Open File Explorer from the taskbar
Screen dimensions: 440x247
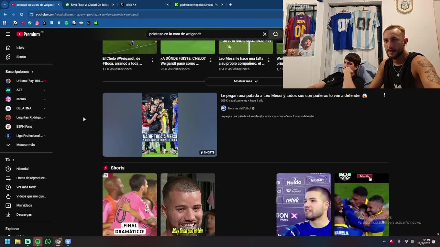pos(18,242)
